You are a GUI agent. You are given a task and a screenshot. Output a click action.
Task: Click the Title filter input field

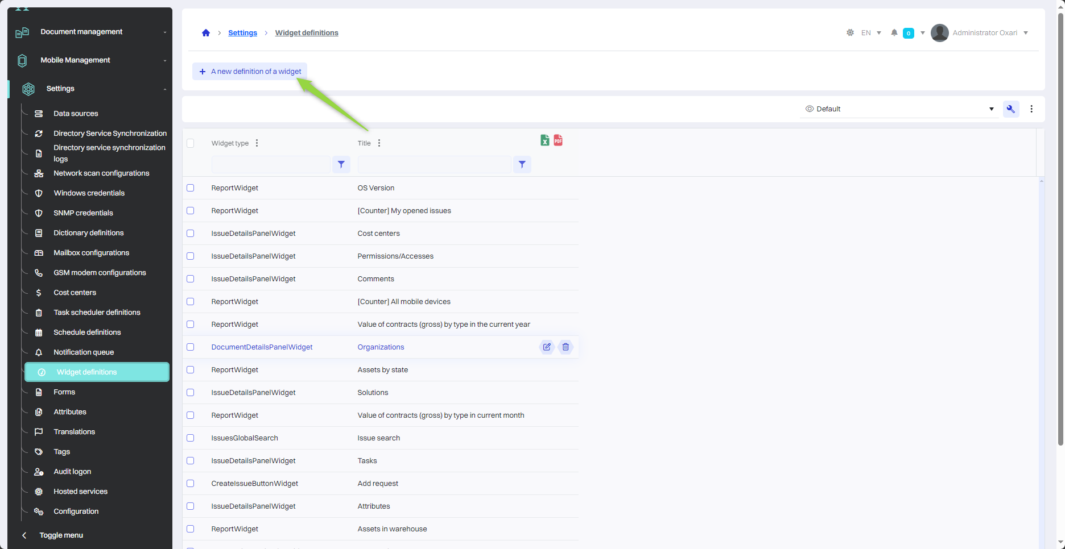pyautogui.click(x=434, y=165)
